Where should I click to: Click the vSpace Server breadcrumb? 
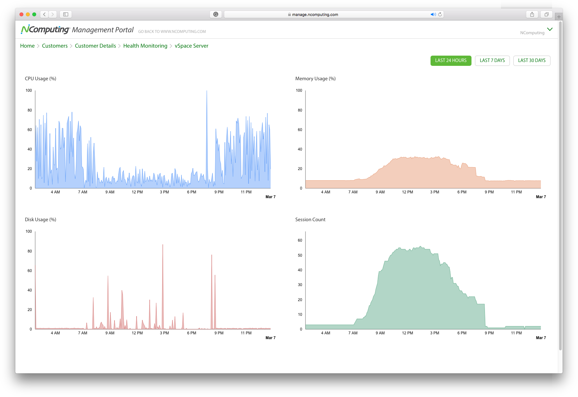(x=191, y=46)
